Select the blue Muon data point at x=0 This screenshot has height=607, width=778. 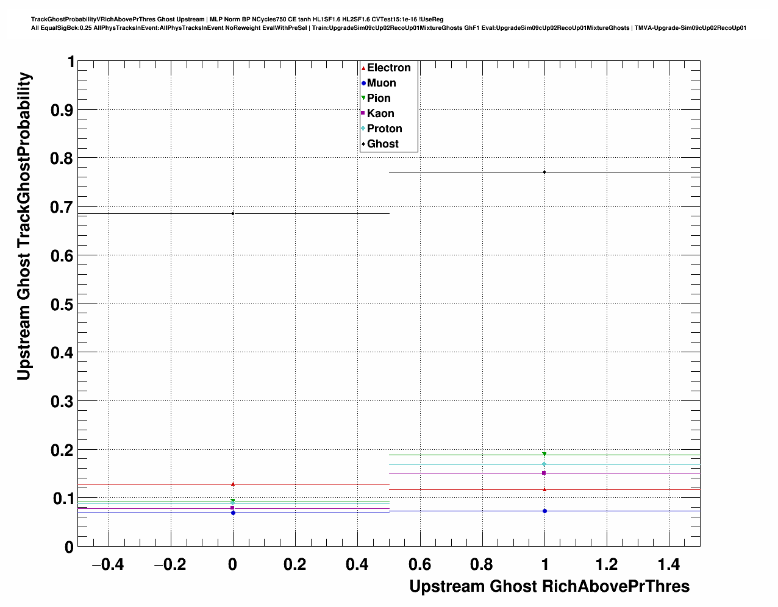click(233, 513)
